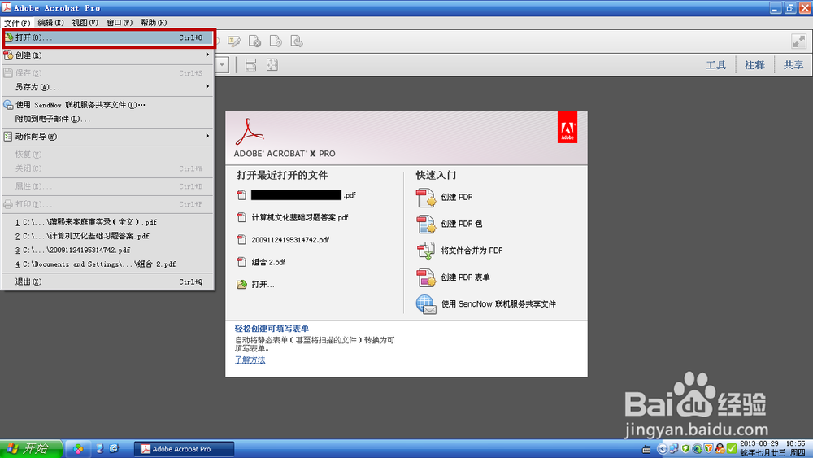Image resolution: width=813 pixels, height=458 pixels.
Task: Click the globe icon beside SendNow in the menu
Action: 8,105
